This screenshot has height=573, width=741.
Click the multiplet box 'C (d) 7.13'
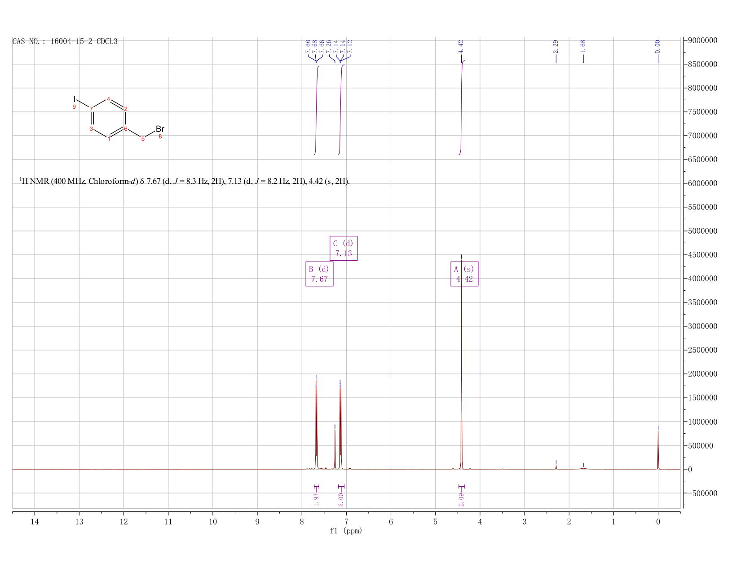344,248
